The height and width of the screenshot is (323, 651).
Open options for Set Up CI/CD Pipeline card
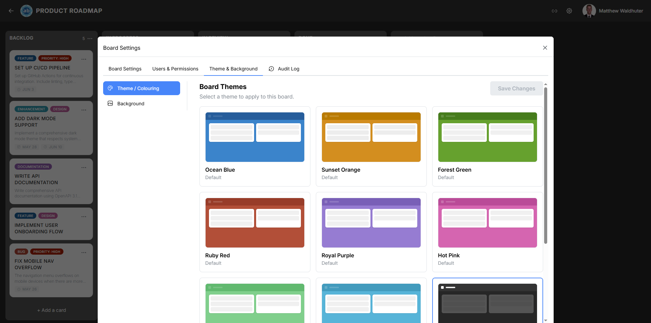click(84, 59)
